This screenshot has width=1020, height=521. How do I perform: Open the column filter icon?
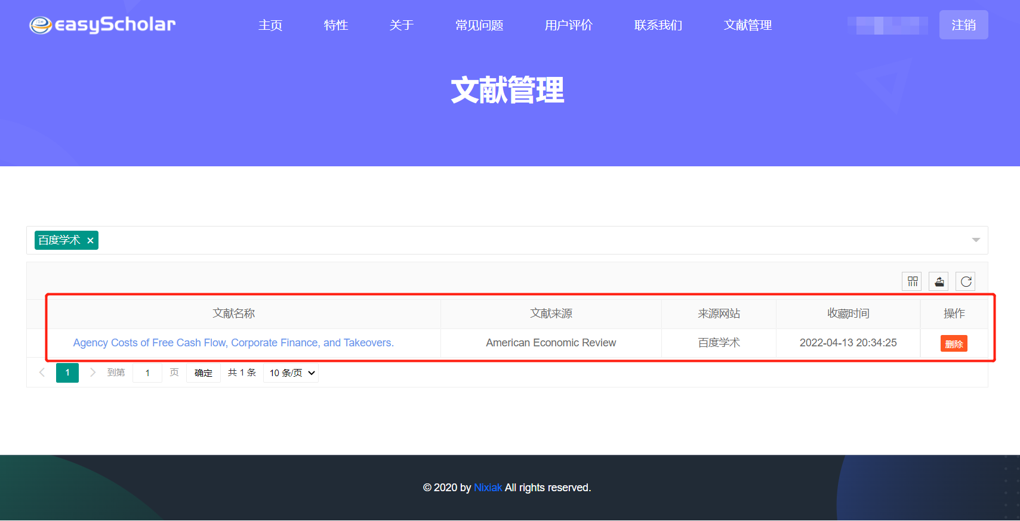click(913, 281)
